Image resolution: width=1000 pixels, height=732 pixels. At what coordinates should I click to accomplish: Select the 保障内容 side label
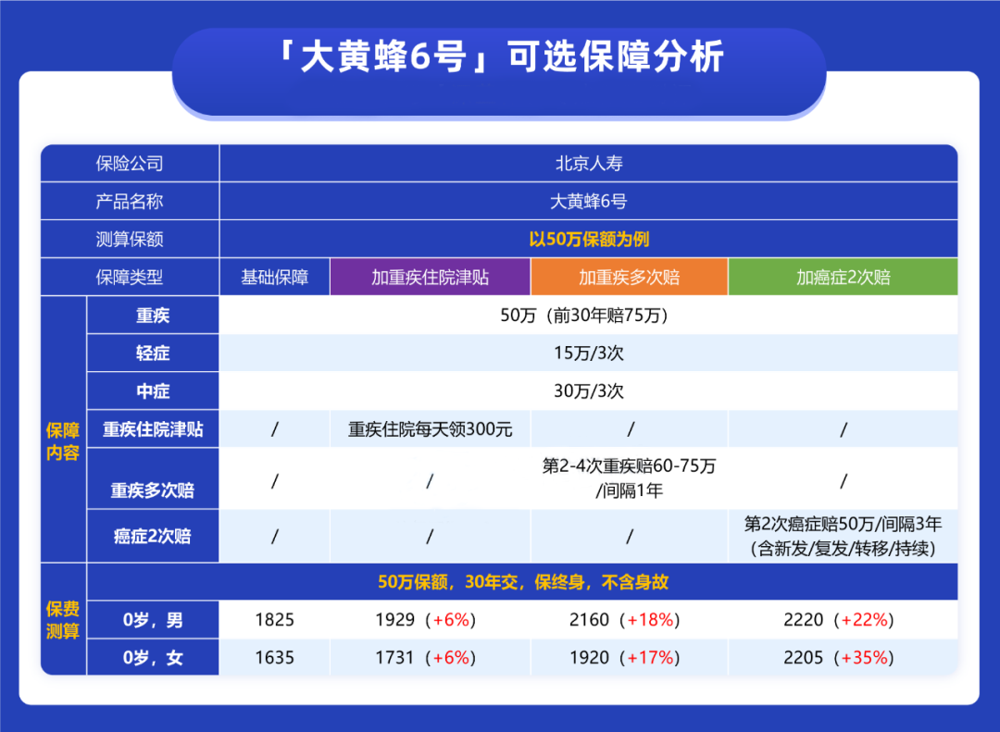click(63, 441)
